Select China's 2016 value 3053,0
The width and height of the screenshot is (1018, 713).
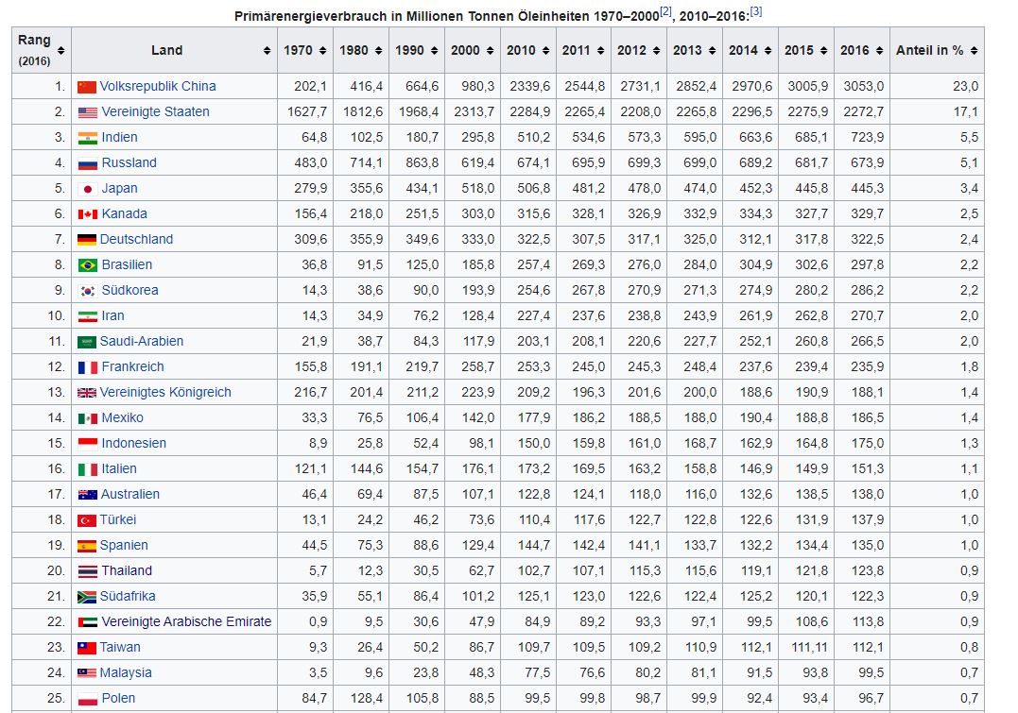click(x=864, y=86)
